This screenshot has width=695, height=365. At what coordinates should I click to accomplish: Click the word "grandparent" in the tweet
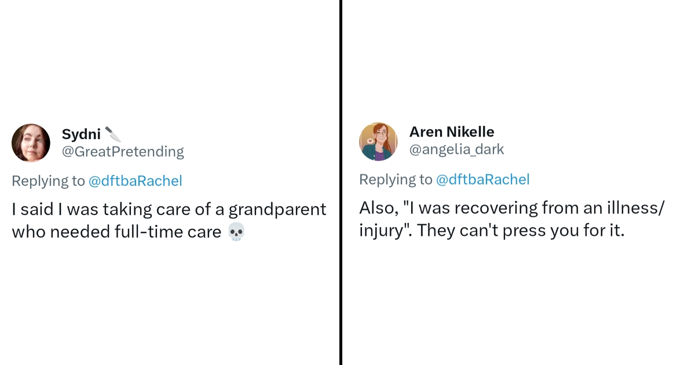pos(277,209)
